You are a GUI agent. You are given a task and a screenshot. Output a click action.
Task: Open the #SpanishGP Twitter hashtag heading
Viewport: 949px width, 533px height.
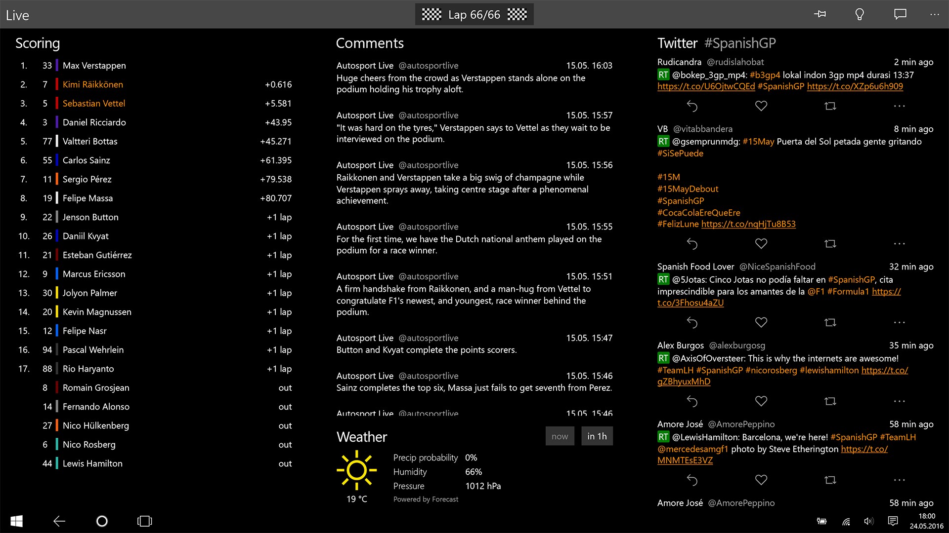pos(739,43)
